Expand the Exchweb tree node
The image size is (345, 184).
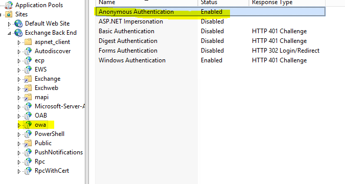click(x=19, y=88)
